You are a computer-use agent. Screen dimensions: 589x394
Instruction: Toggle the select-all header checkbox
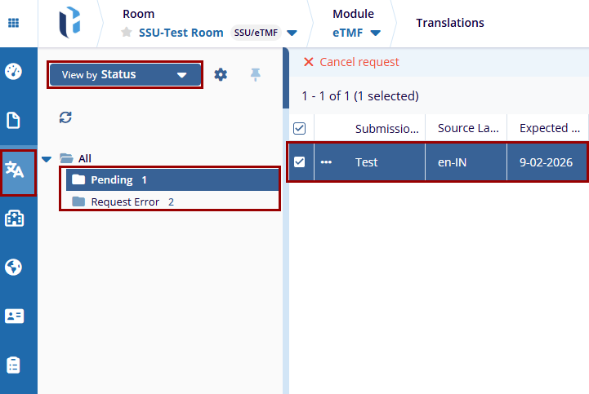pos(299,128)
